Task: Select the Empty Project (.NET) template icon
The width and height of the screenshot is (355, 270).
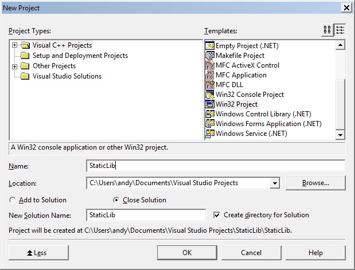Action: 210,46
